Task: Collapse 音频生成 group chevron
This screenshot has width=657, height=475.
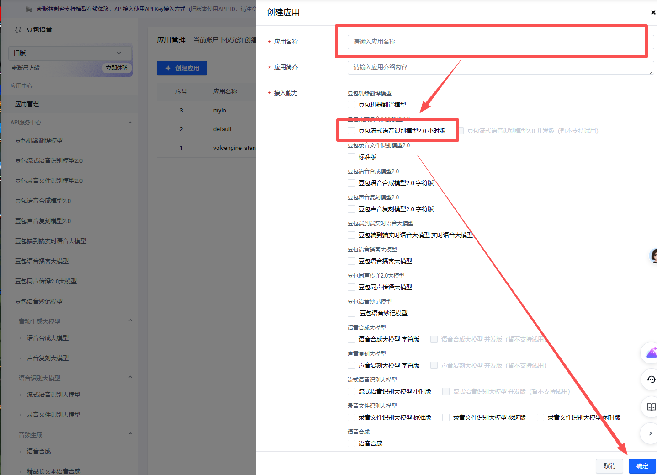Action: point(130,434)
